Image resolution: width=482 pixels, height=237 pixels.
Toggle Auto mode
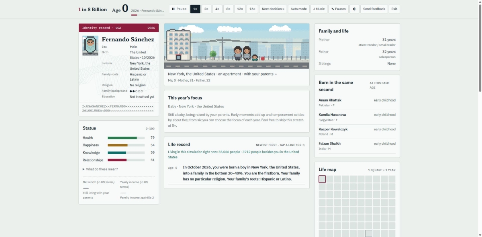299,9
